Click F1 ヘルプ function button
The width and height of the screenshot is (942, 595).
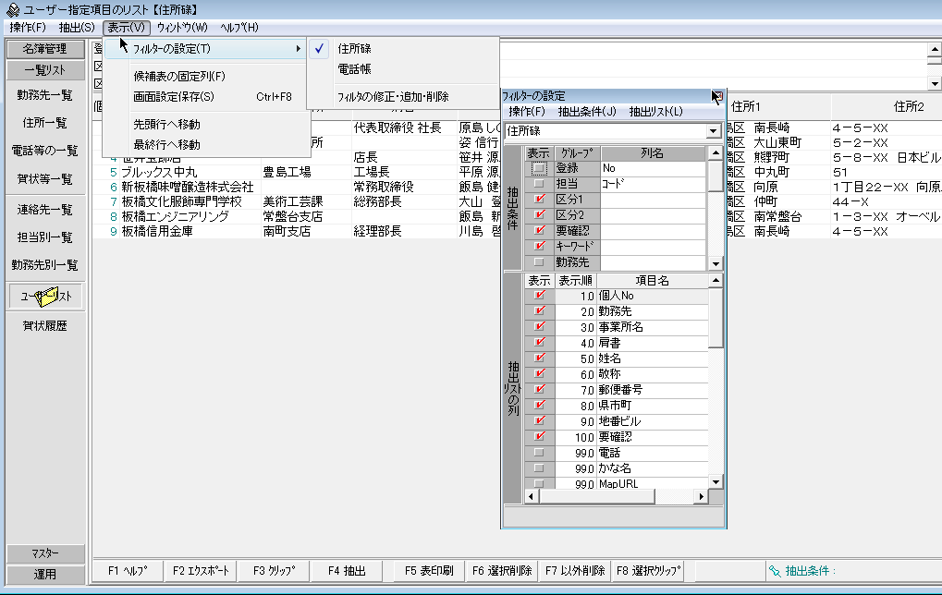click(x=128, y=571)
